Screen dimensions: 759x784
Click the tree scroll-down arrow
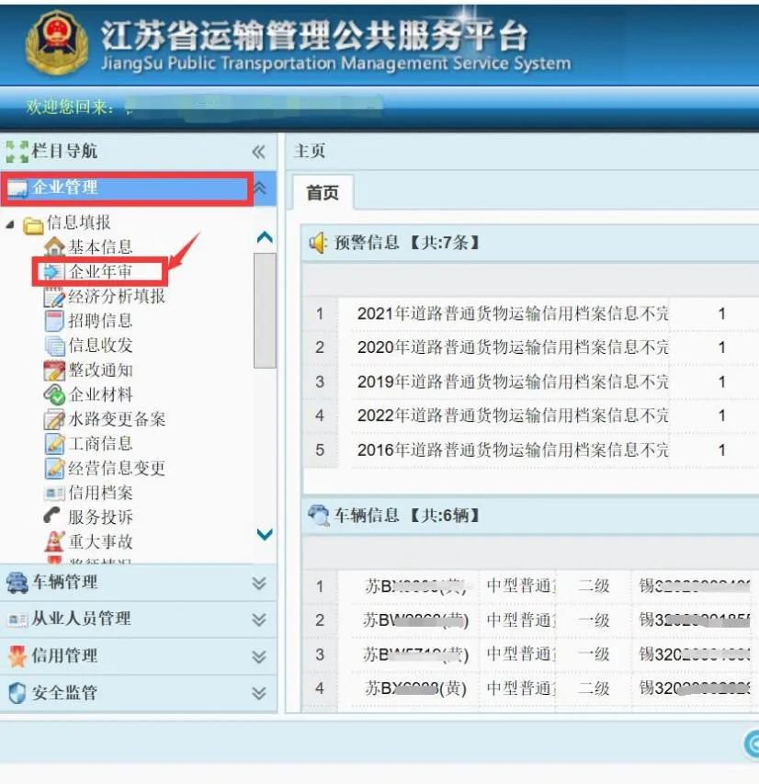(265, 534)
